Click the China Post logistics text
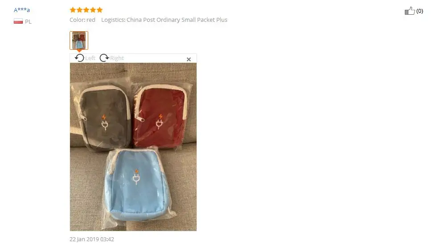 (x=165, y=20)
